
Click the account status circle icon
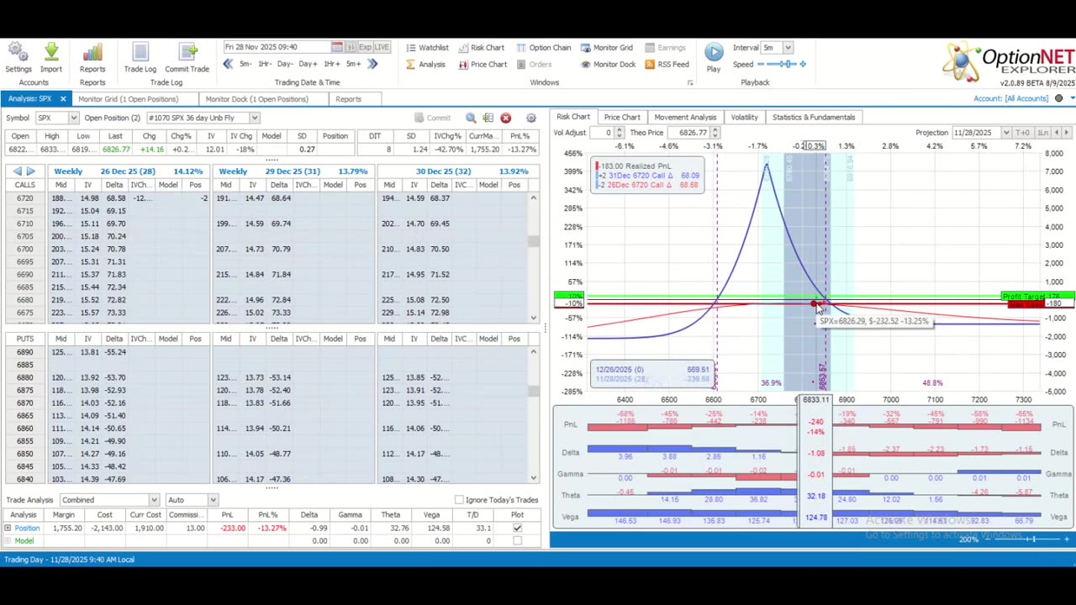pos(1058,98)
